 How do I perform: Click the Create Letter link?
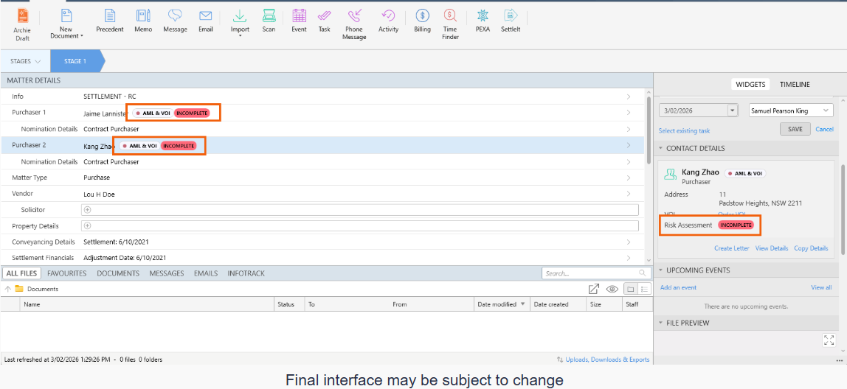coord(731,248)
